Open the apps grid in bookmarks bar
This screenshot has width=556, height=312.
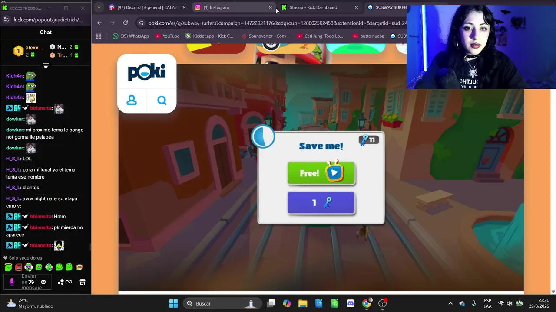(x=99, y=36)
